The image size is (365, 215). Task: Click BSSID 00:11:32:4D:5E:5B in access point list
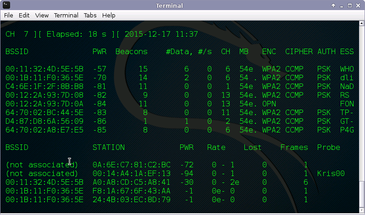pyautogui.click(x=44, y=69)
